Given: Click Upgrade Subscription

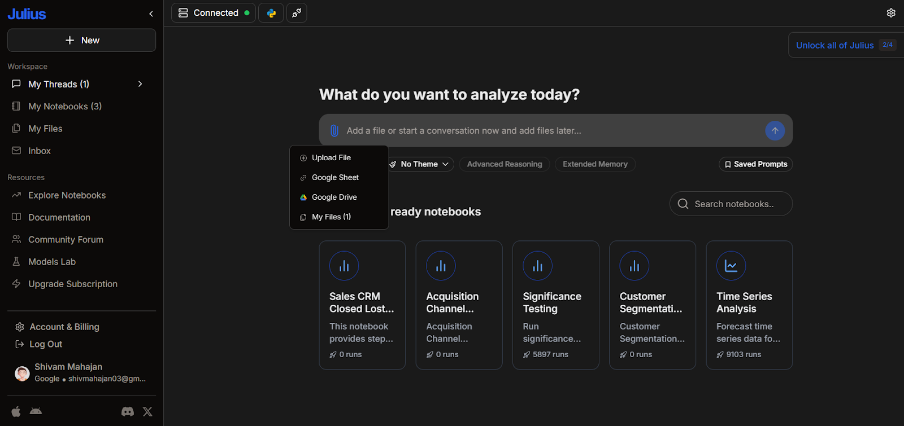Looking at the screenshot, I should [73, 284].
